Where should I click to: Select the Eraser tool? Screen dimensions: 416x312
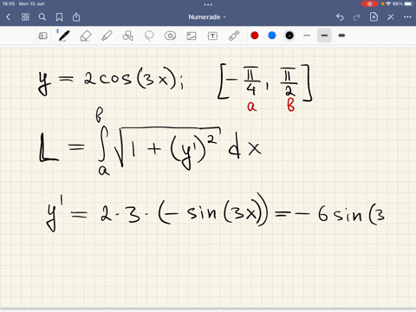coord(85,36)
